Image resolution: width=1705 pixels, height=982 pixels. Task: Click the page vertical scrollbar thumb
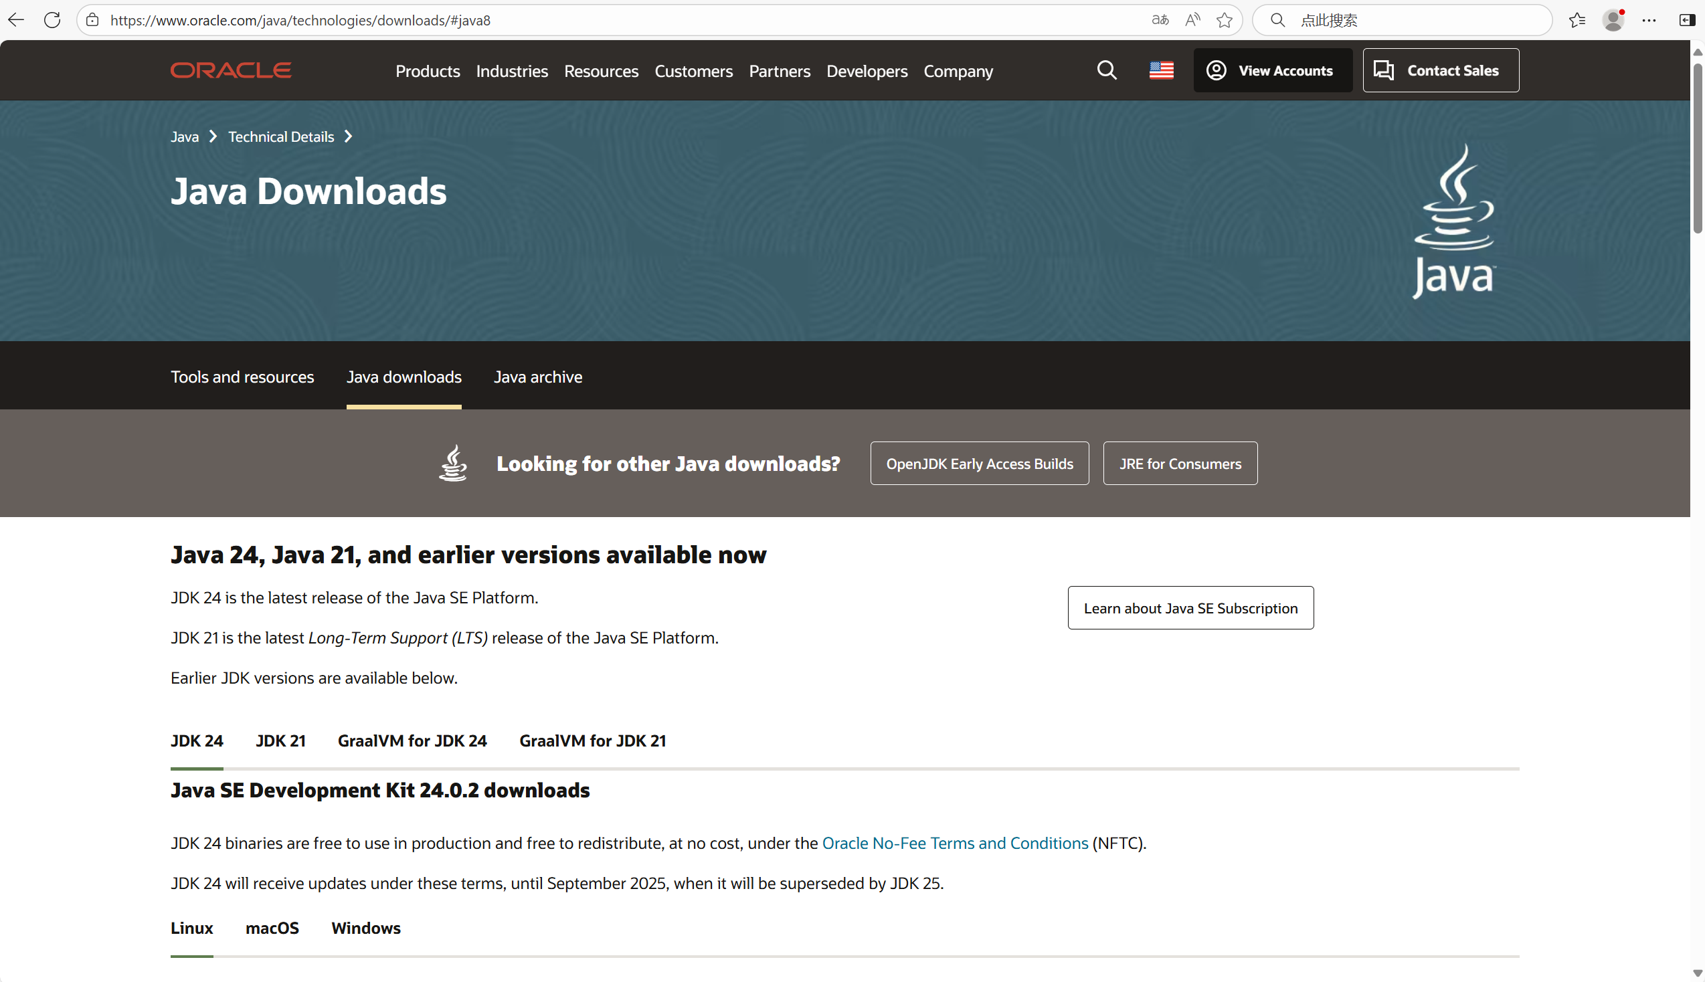[1697, 149]
